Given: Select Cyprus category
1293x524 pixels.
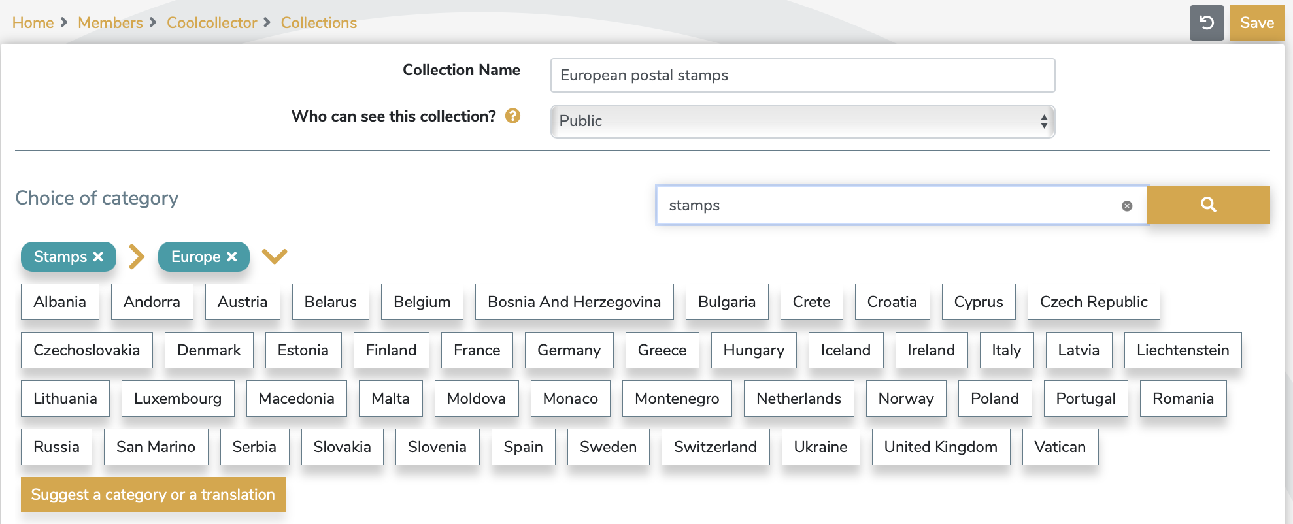Looking at the screenshot, I should click(979, 302).
